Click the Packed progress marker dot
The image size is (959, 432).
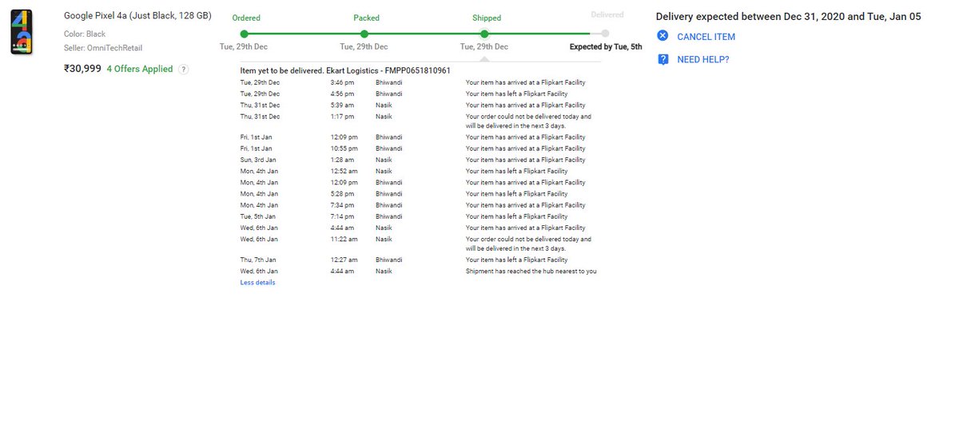(364, 34)
